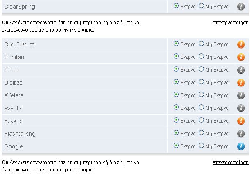This screenshot has width=250, height=178.
Task: Click the orange info icon for Ezakus
Action: point(241,121)
